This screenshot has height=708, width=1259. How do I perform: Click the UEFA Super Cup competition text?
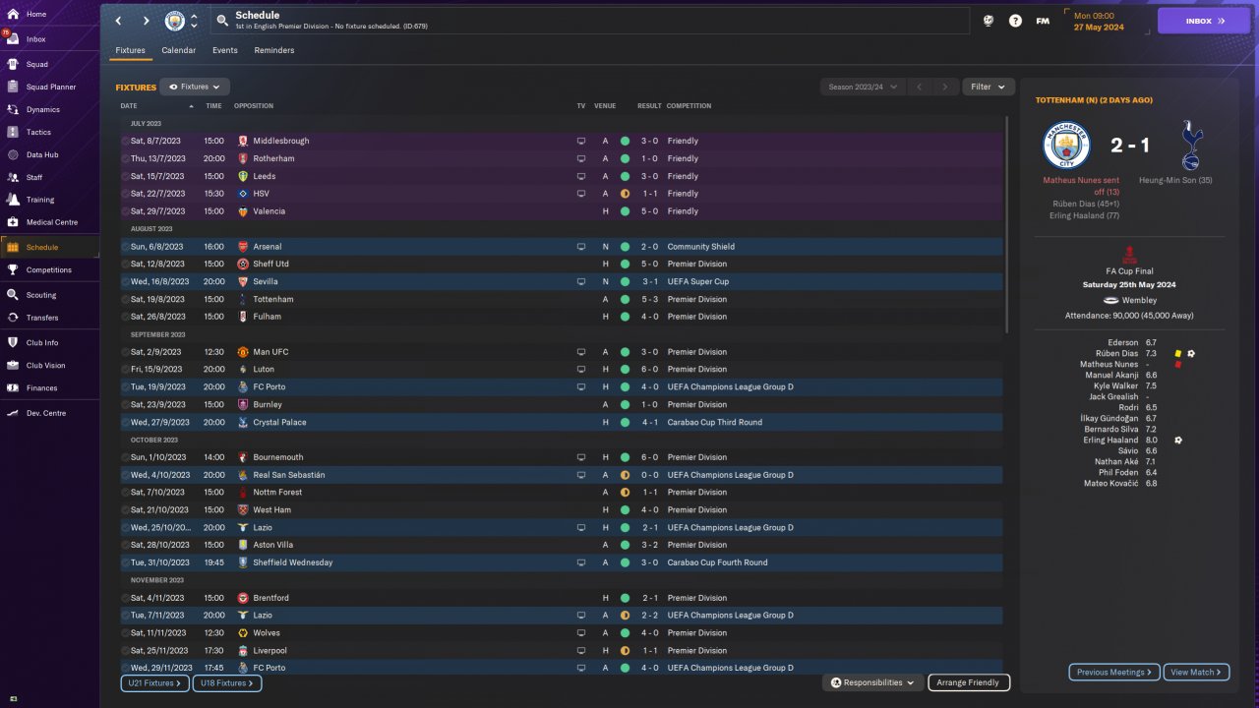698,281
